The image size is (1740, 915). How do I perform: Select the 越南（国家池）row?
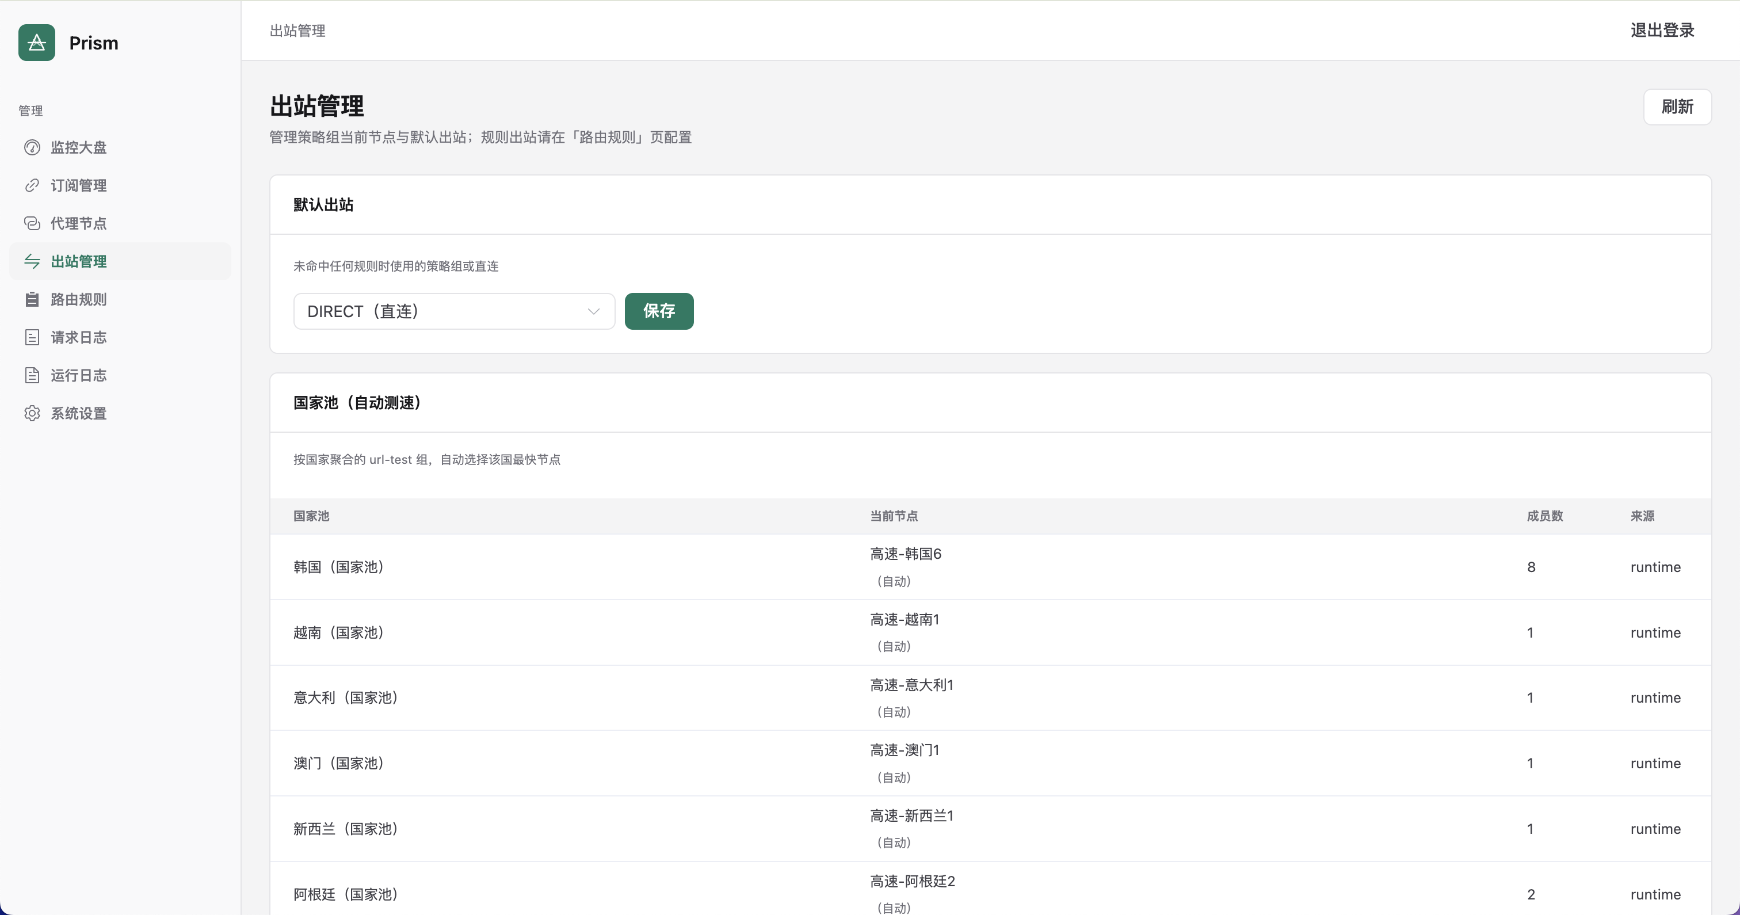pos(990,632)
